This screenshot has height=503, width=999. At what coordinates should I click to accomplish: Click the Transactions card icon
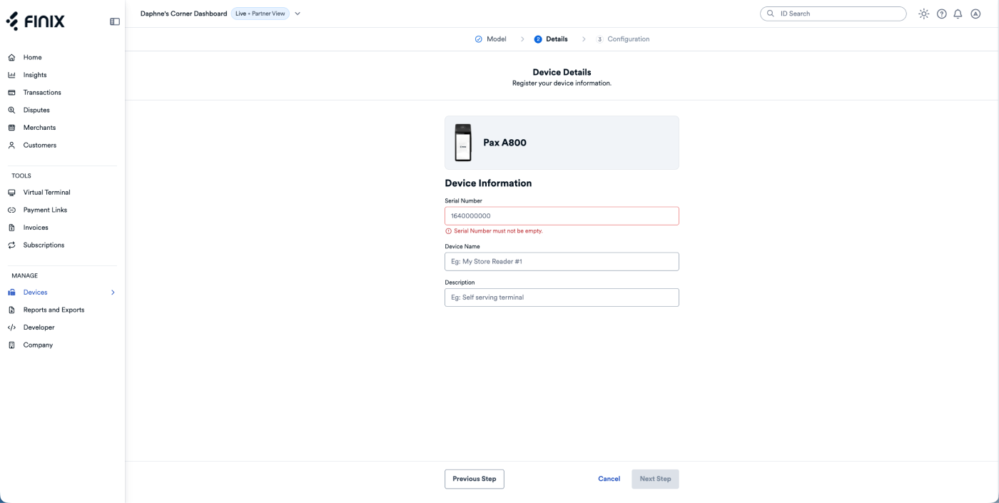click(x=11, y=93)
